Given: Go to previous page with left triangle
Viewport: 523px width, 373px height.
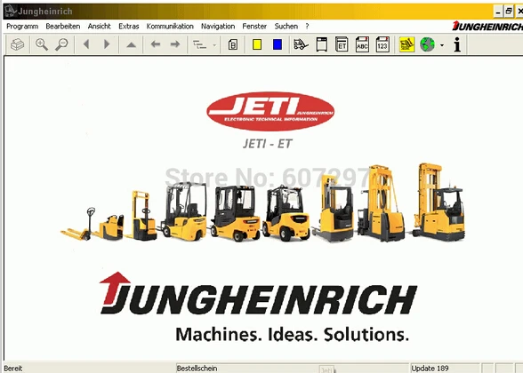Looking at the screenshot, I should point(86,44).
